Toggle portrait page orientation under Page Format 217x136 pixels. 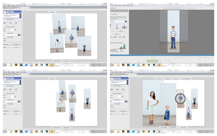12,37
